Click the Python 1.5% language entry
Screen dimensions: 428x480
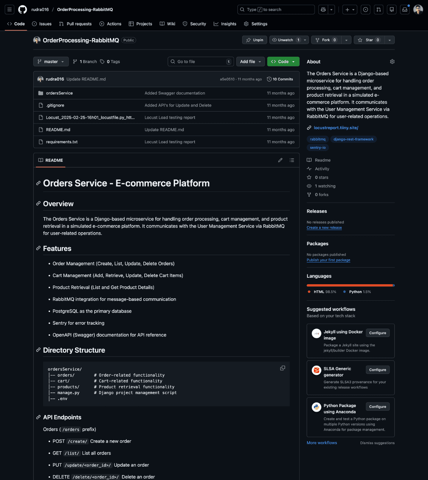click(x=357, y=292)
